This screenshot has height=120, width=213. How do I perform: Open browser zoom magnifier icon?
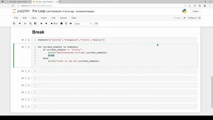point(185,6)
